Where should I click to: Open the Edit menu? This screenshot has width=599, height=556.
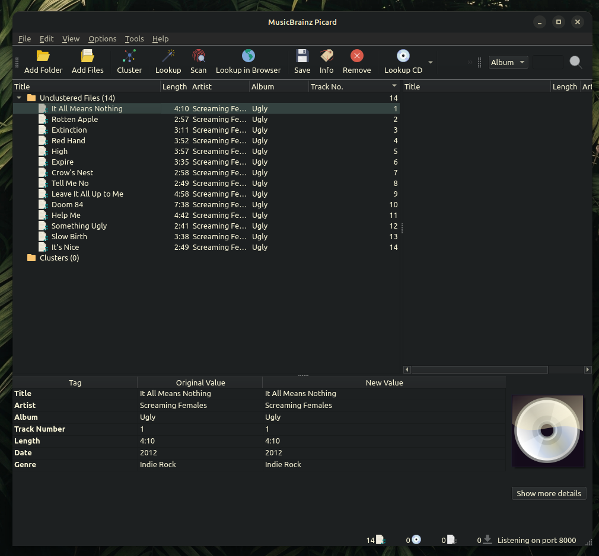pos(47,39)
